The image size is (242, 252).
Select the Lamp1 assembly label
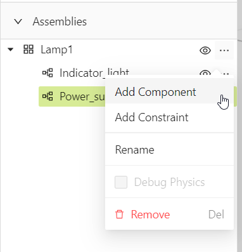tap(56, 50)
